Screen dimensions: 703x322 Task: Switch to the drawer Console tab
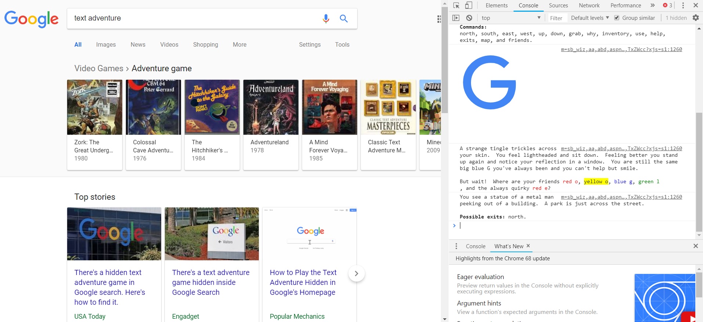pyautogui.click(x=475, y=246)
